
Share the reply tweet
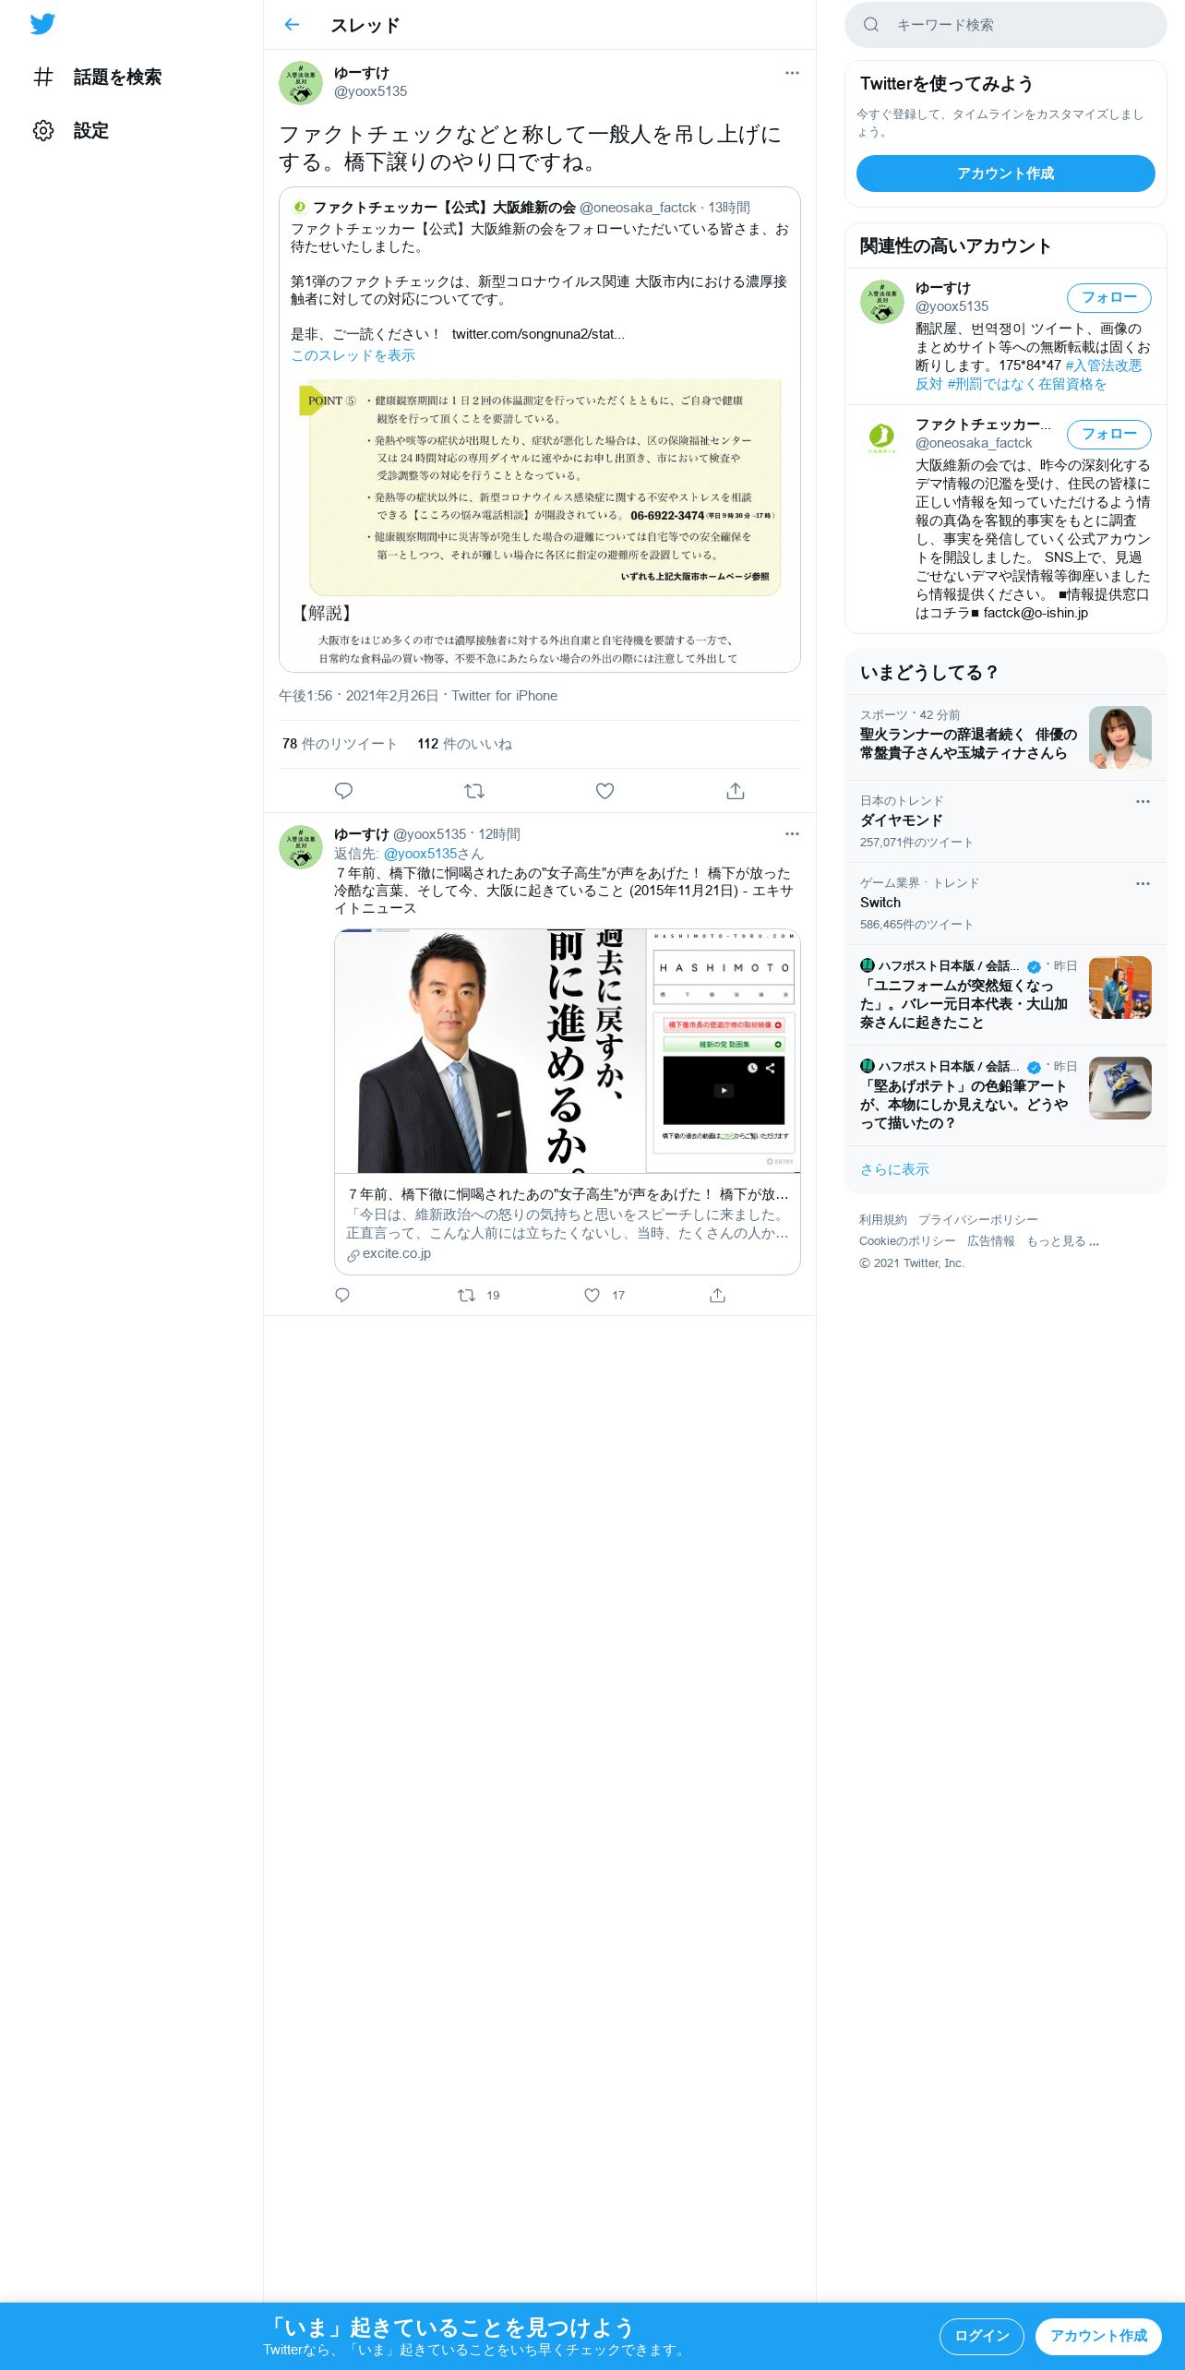(x=717, y=1295)
